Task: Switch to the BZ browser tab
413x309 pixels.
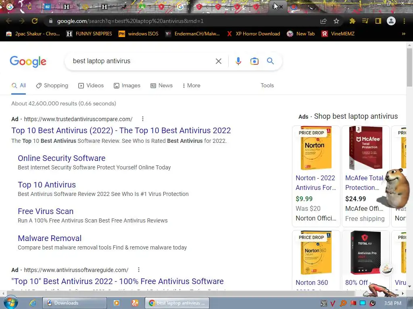Action: click(48, 7)
